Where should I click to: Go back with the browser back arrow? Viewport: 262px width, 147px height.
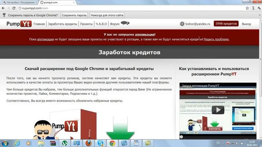[3, 8]
